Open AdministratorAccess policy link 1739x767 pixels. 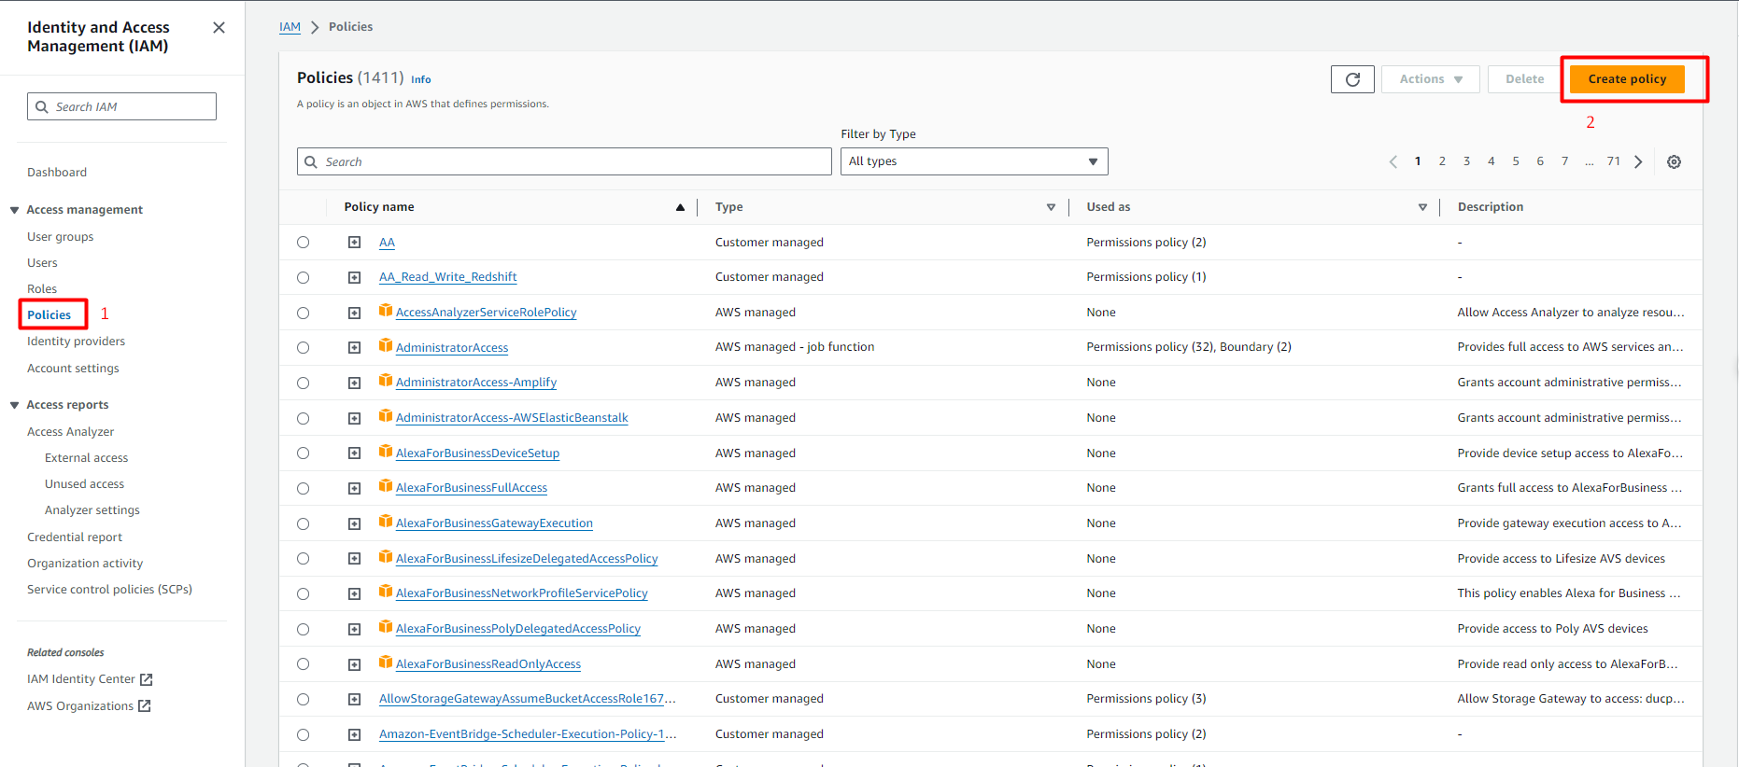click(452, 348)
